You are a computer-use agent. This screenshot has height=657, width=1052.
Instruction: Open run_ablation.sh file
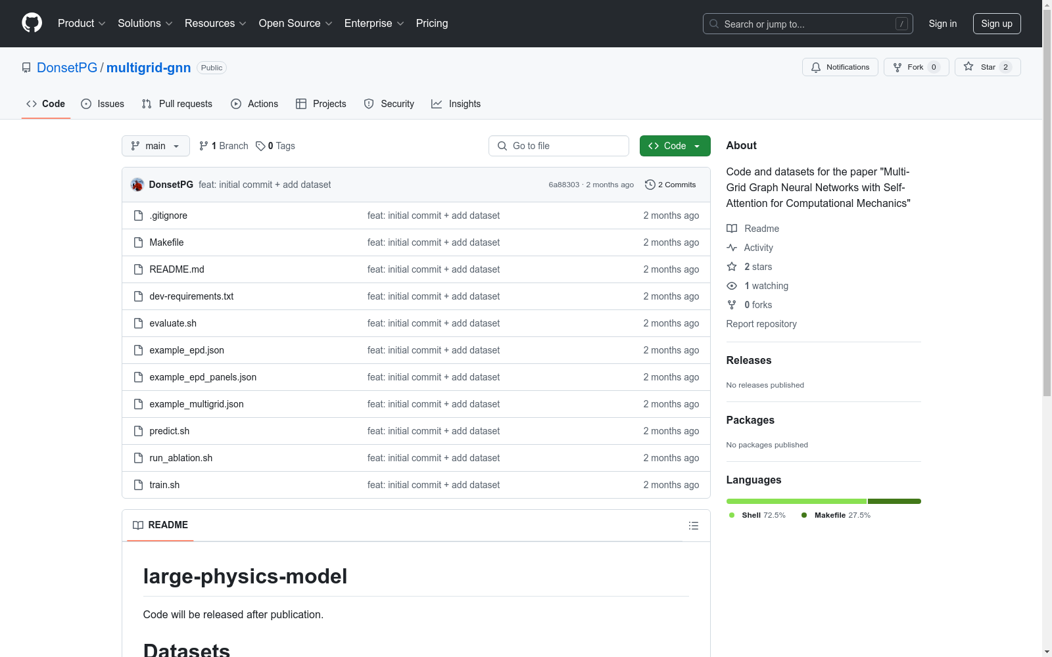[x=181, y=458]
